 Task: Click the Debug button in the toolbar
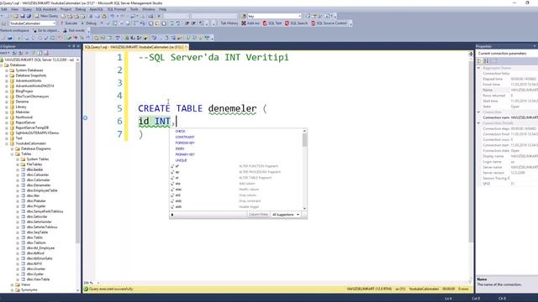pyautogui.click(x=88, y=23)
